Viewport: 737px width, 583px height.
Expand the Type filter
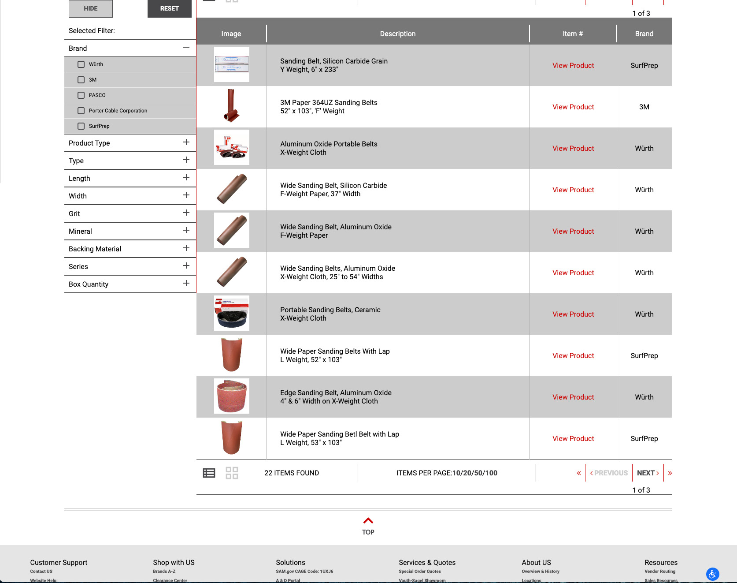[x=186, y=160]
